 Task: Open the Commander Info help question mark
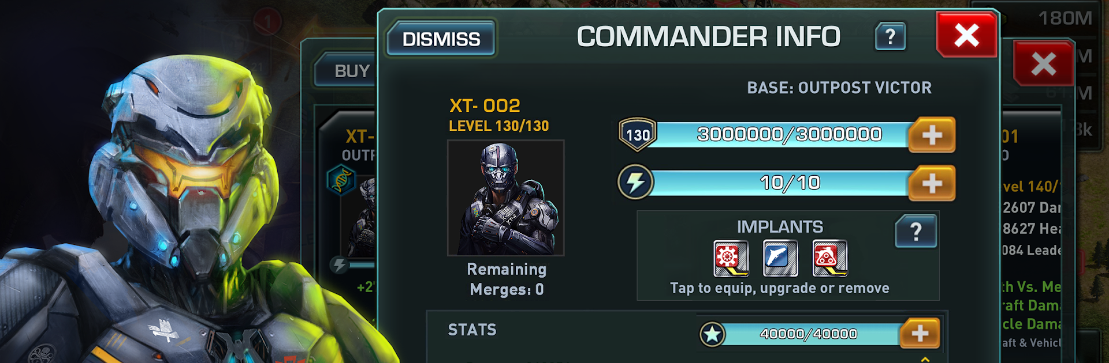[x=890, y=37]
